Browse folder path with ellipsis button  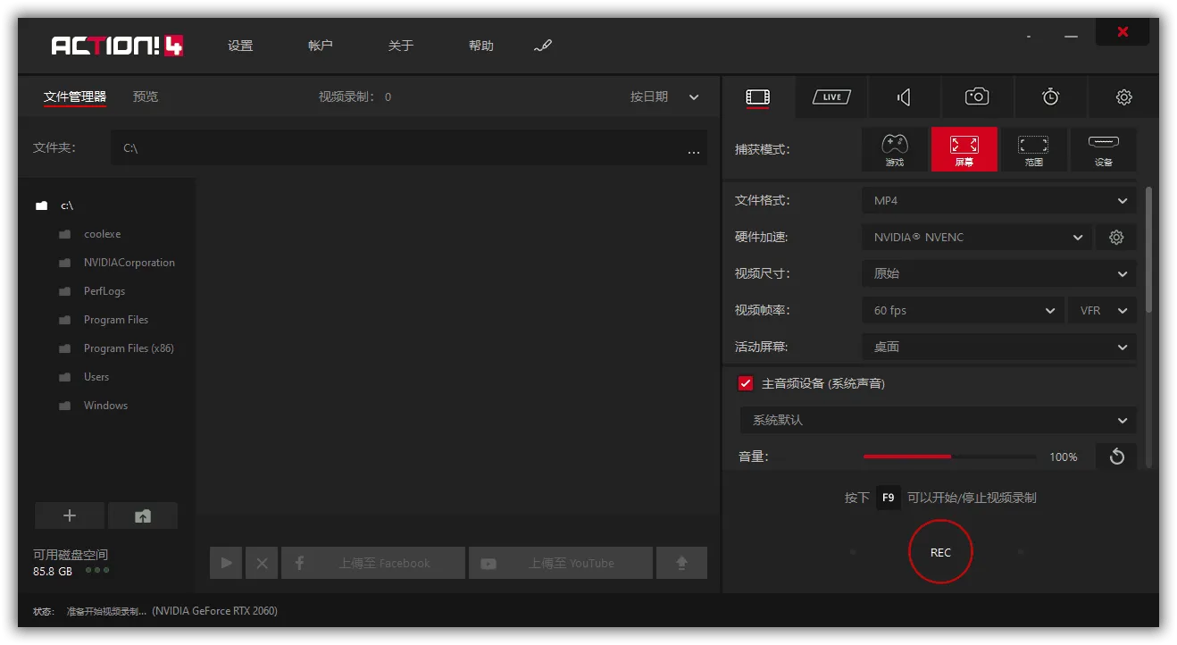coord(694,150)
